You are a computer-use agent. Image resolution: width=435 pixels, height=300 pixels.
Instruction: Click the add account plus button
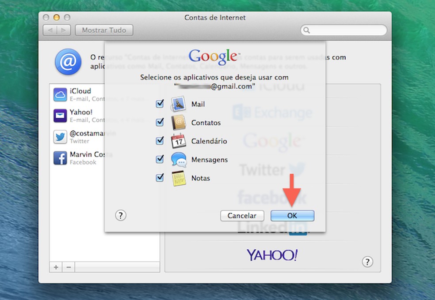coord(56,267)
